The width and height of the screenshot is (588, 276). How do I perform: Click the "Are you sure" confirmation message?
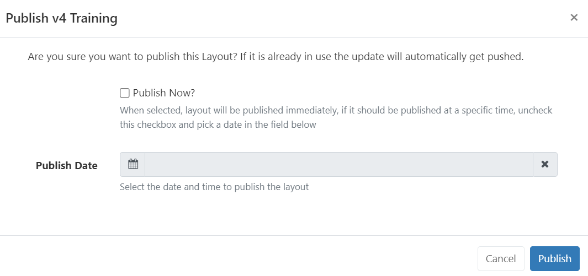[x=276, y=57]
